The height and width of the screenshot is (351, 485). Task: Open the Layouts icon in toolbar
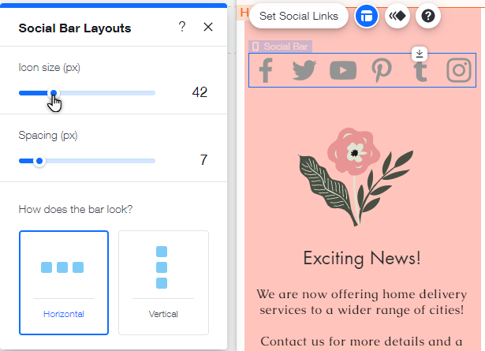click(367, 16)
